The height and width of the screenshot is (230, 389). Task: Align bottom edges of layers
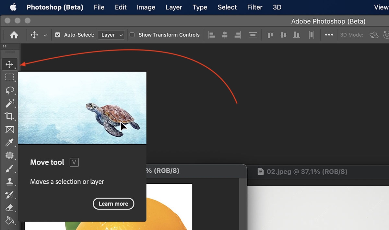click(x=296, y=35)
